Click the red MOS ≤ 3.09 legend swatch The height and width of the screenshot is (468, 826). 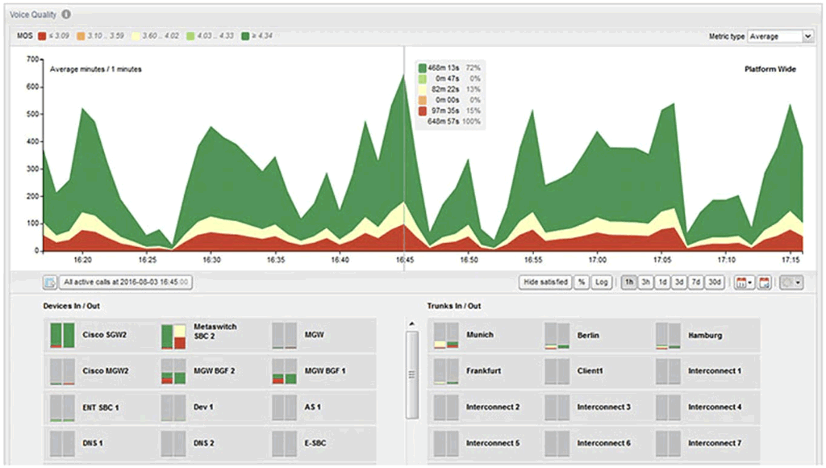pyautogui.click(x=42, y=36)
